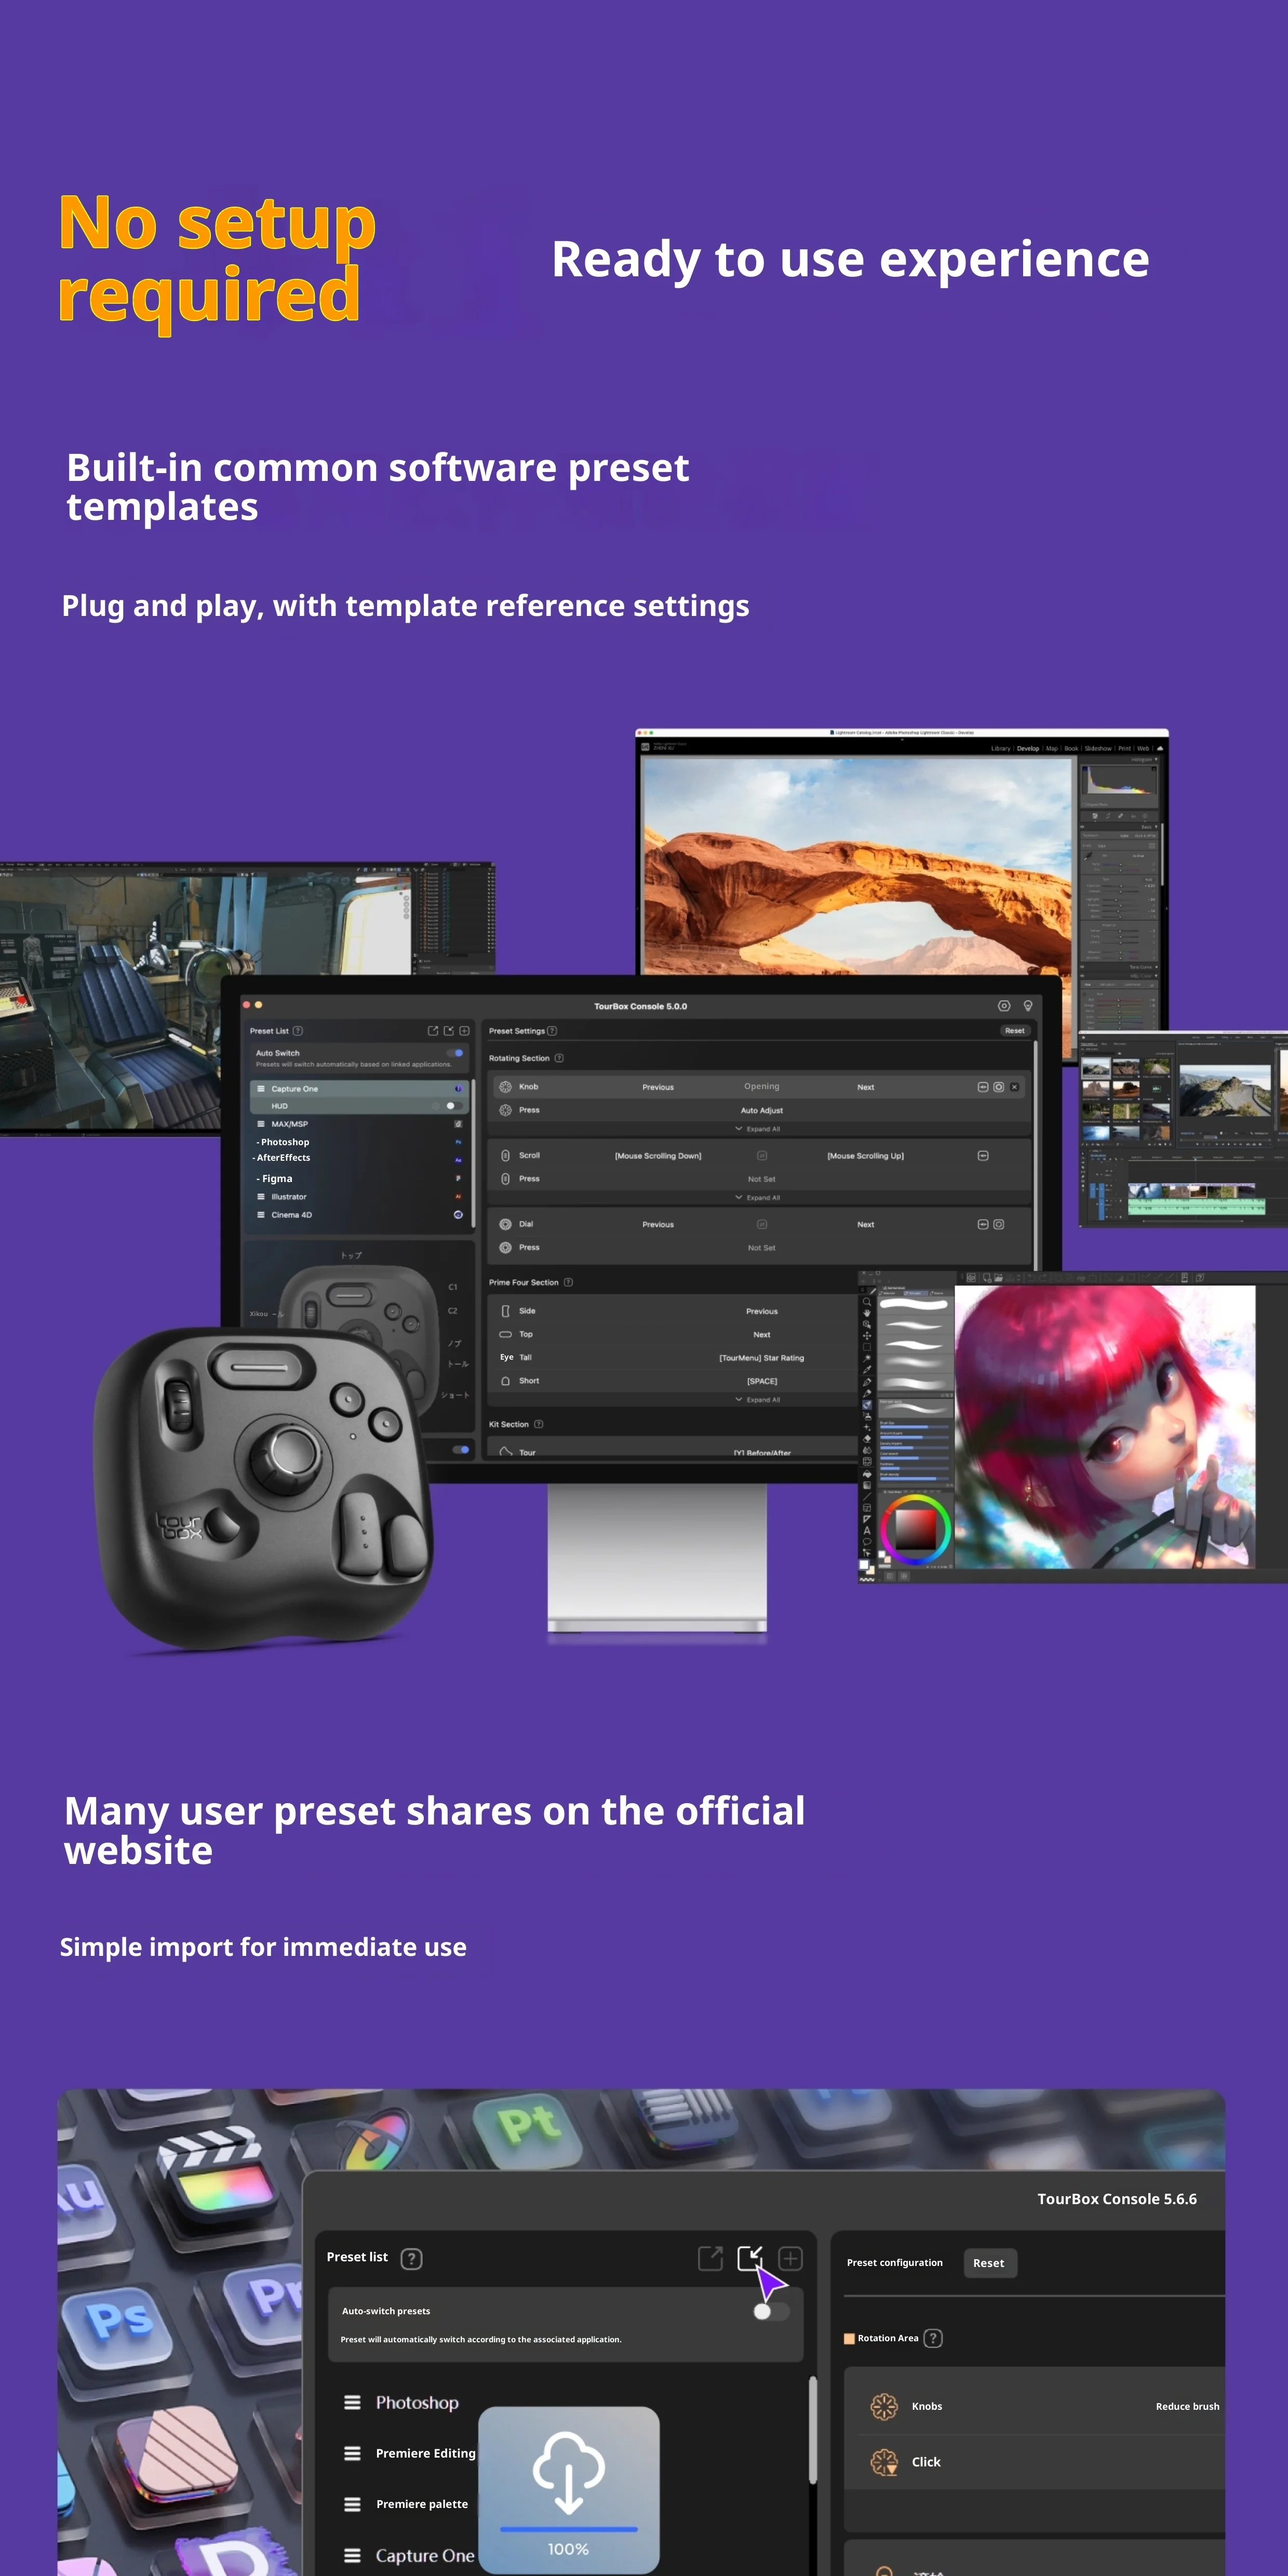
Task: Toggle the Auto-switch presets switch
Action: click(771, 2311)
